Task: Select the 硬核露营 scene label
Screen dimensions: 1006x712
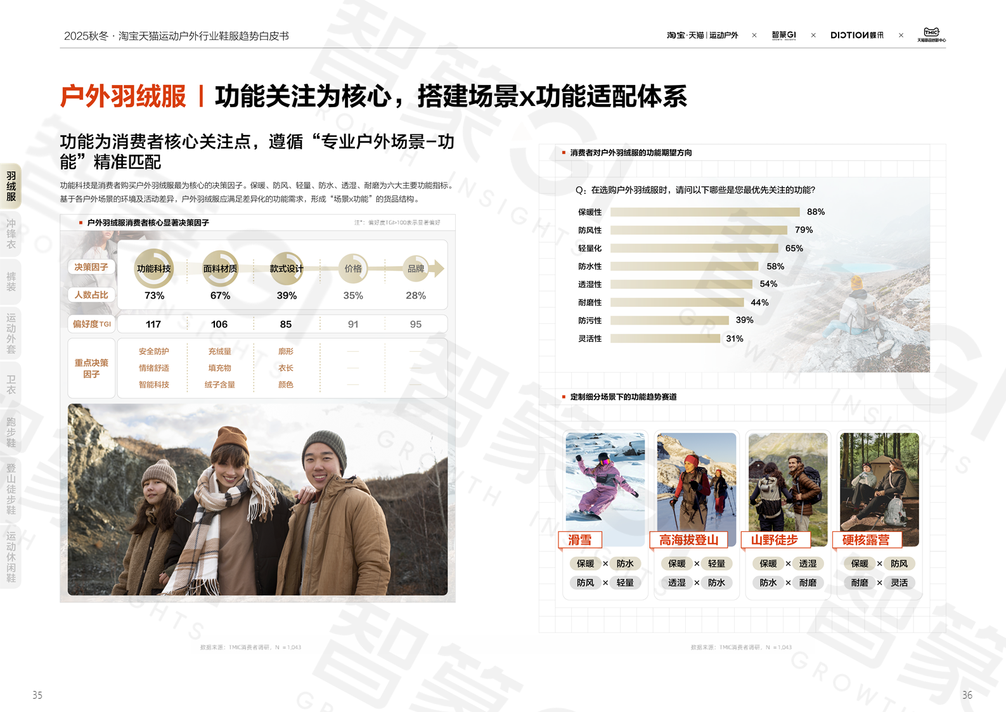Action: [866, 540]
